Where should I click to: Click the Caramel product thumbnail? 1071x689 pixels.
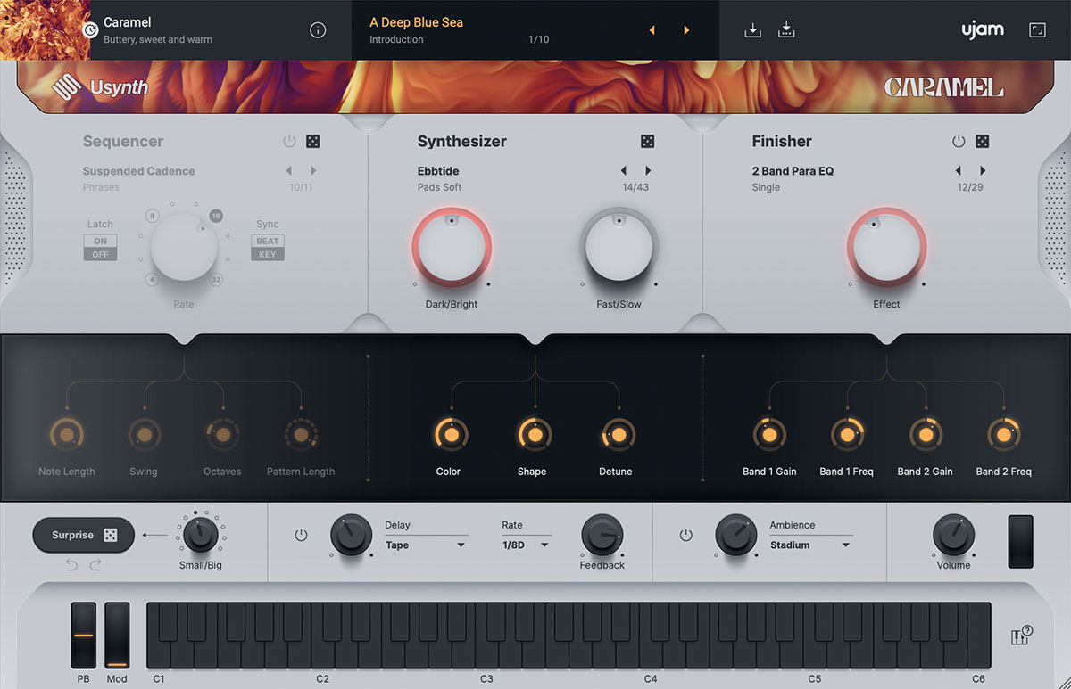pos(45,30)
